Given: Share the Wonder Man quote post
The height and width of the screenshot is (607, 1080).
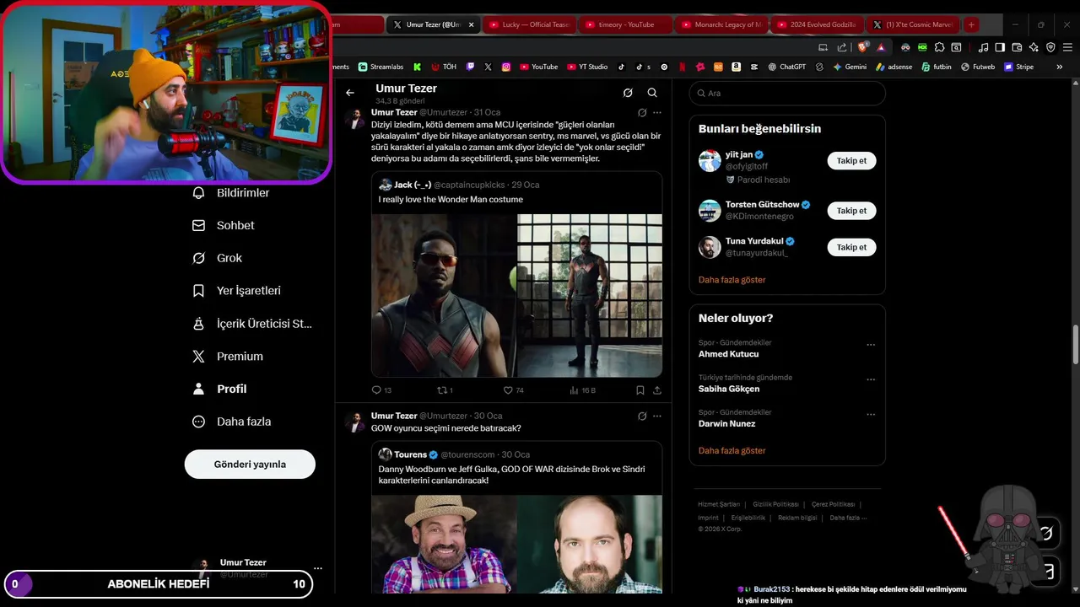Looking at the screenshot, I should point(657,390).
